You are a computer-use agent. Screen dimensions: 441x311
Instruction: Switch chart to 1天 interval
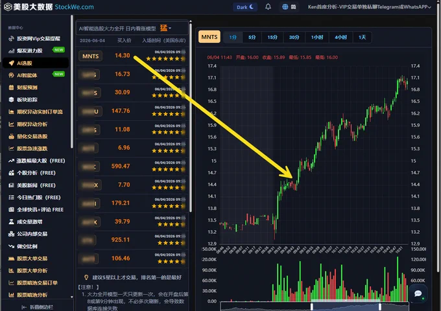pos(363,38)
